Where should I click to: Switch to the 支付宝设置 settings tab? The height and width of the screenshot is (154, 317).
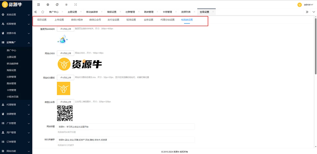click(113, 20)
